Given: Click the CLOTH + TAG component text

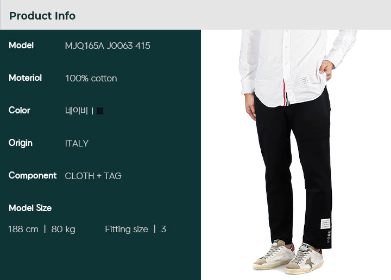Looking at the screenshot, I should tap(93, 176).
